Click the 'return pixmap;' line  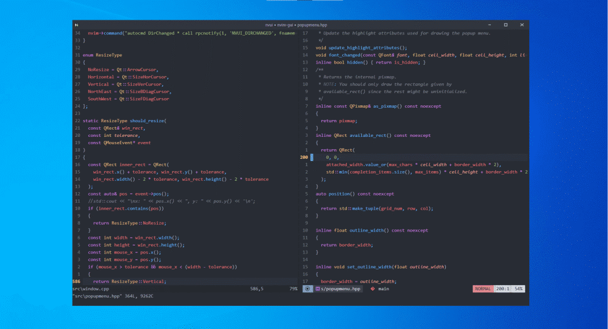pos(339,121)
